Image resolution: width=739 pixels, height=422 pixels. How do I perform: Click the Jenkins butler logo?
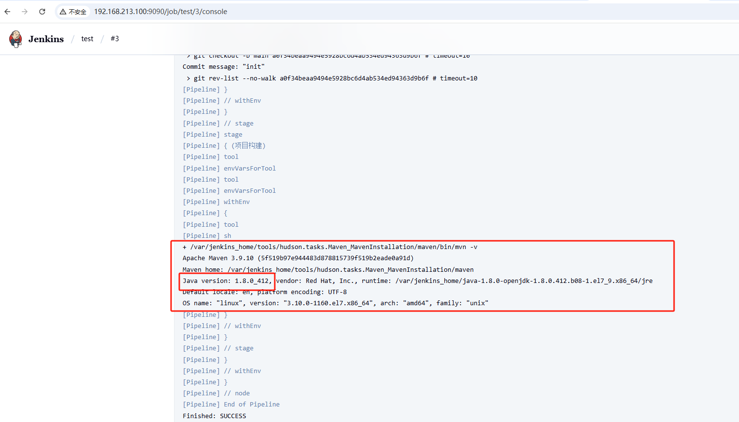click(x=16, y=39)
